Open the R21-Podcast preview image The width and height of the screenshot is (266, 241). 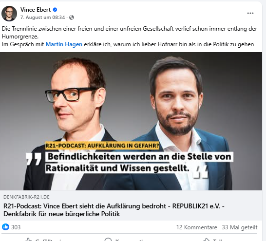(131, 121)
